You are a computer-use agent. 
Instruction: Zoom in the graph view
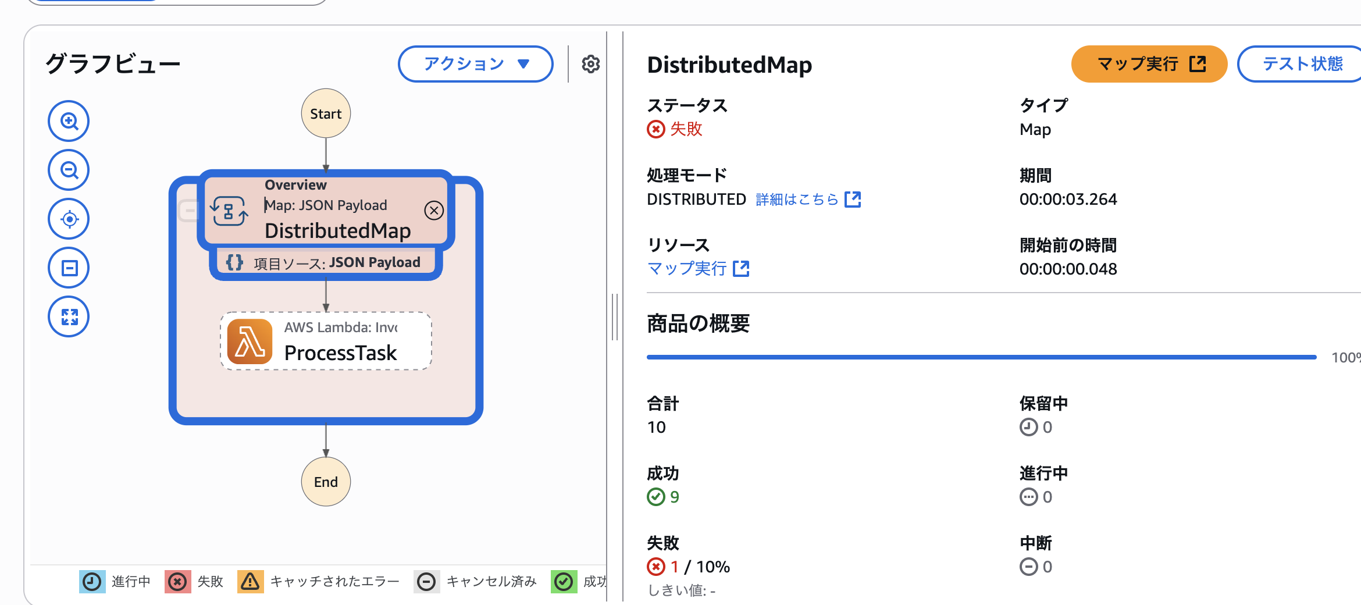(69, 121)
